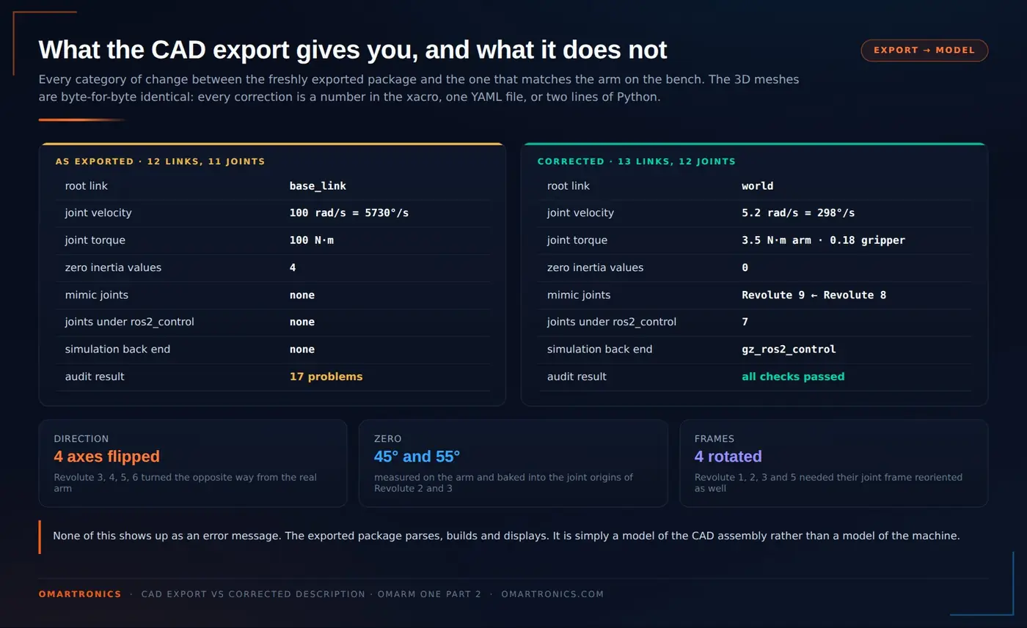Click the AS EXPORTED panel header
Image resolution: width=1027 pixels, height=628 pixels.
[x=160, y=161]
